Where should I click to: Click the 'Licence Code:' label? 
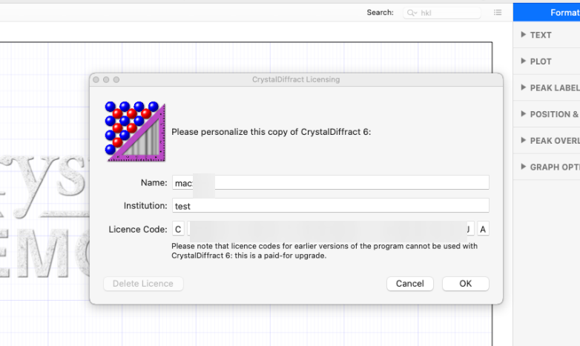coord(138,229)
